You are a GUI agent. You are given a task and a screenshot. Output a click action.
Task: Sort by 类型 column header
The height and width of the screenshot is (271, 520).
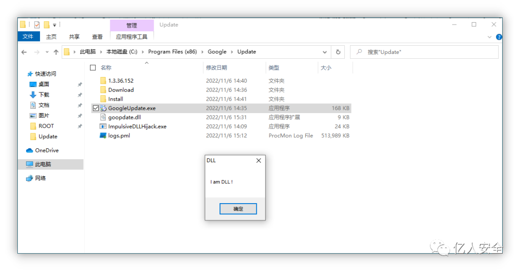(273, 68)
